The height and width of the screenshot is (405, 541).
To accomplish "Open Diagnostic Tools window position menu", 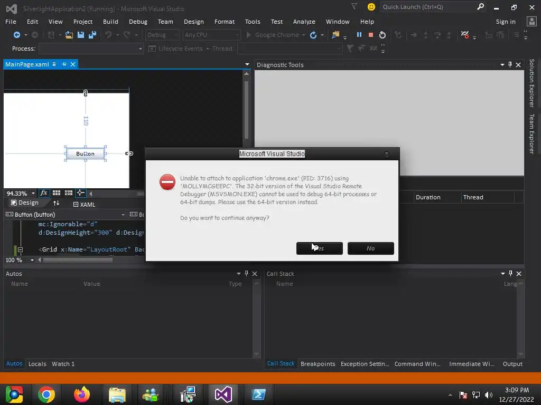I will pyautogui.click(x=502, y=65).
